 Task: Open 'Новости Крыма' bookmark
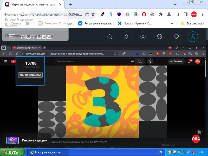[x=135, y=23]
